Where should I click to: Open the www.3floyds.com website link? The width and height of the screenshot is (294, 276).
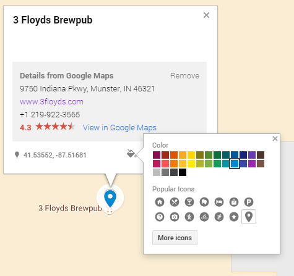(51, 102)
